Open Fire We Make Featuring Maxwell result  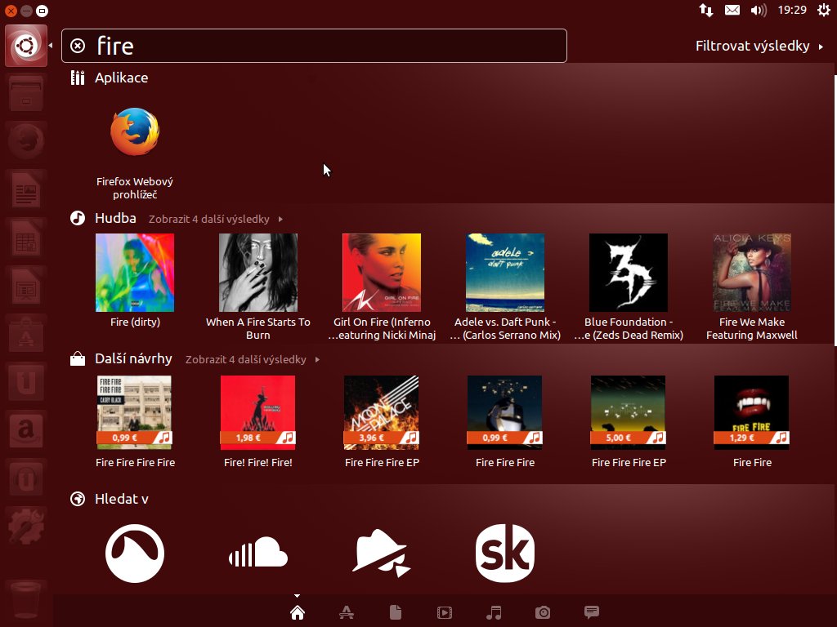click(x=752, y=287)
